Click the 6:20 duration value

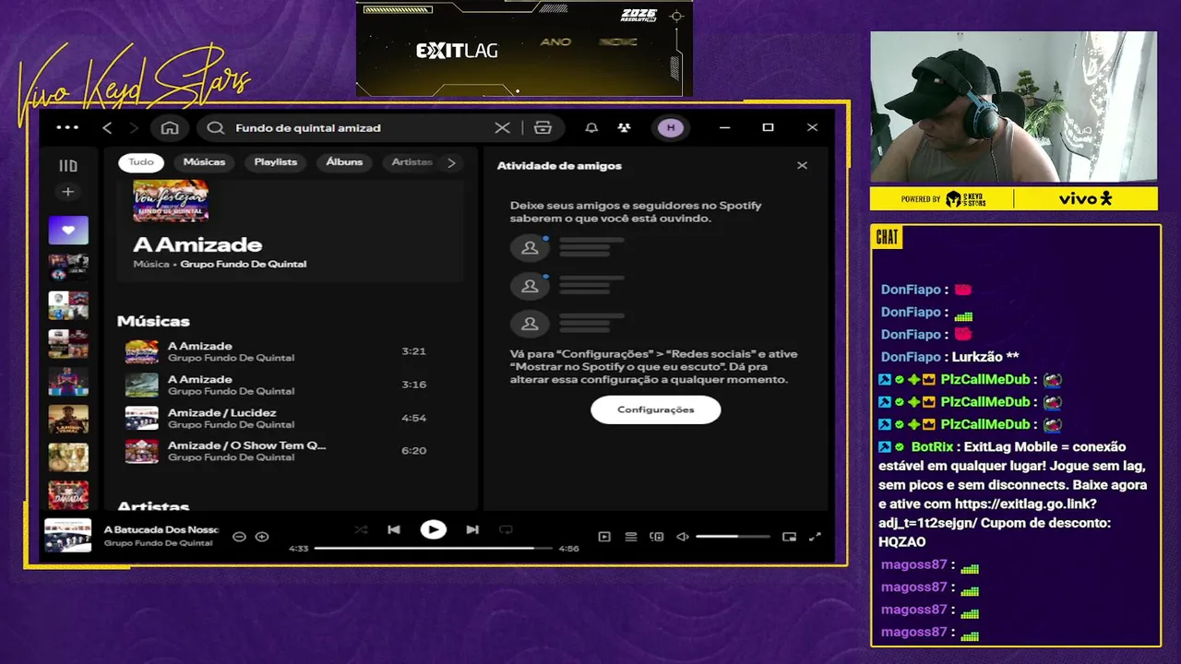413,451
